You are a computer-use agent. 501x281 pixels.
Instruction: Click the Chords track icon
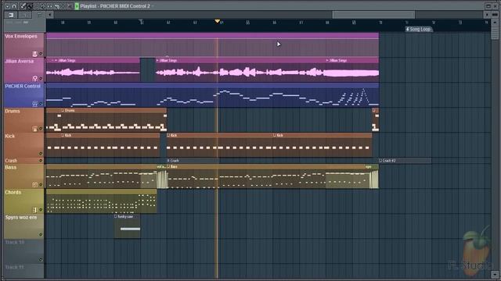(34, 210)
